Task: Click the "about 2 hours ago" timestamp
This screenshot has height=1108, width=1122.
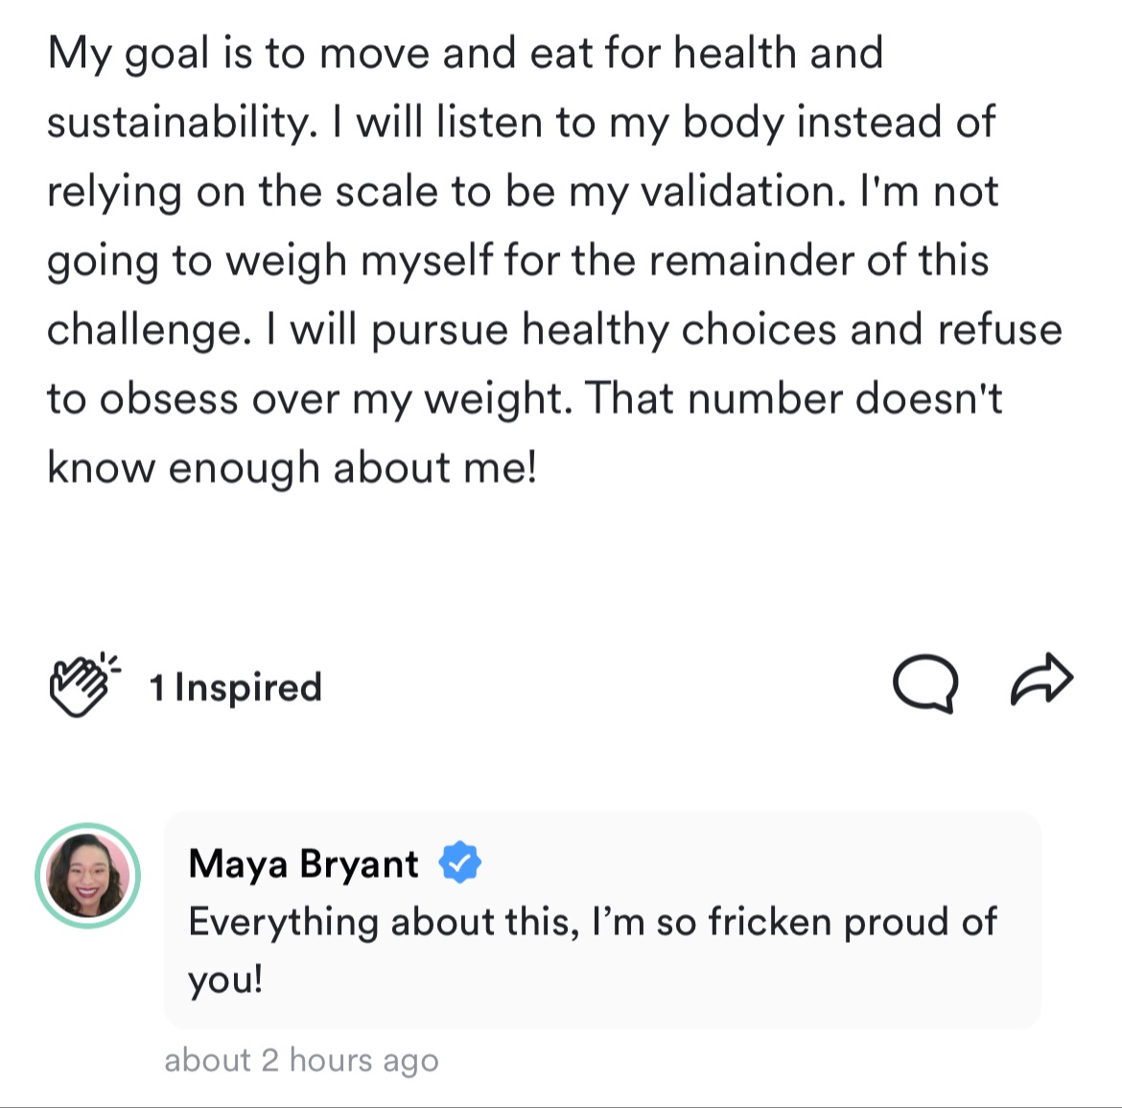Action: [301, 1060]
